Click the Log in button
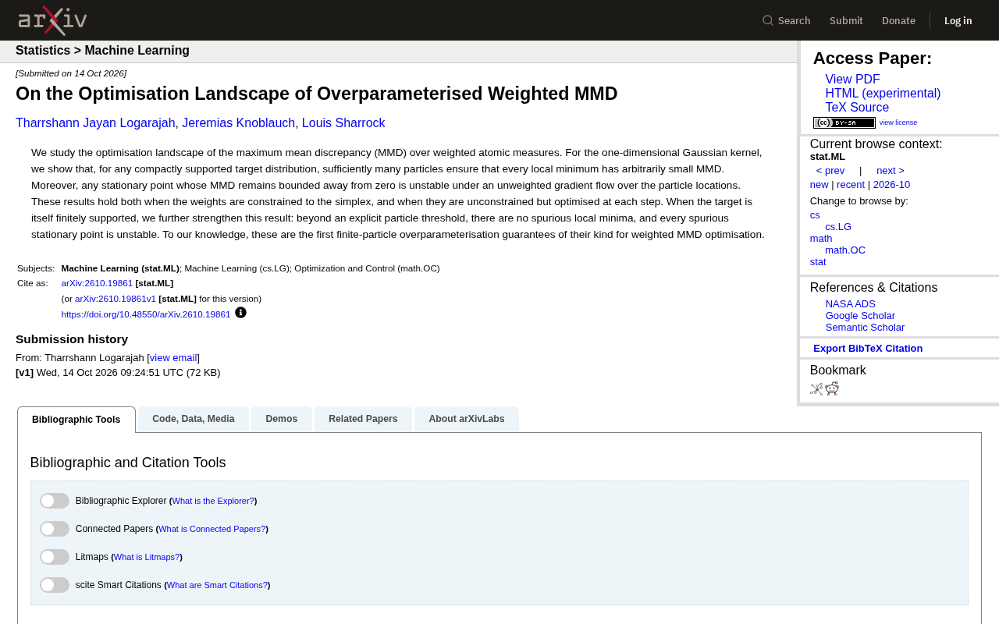 958,20
